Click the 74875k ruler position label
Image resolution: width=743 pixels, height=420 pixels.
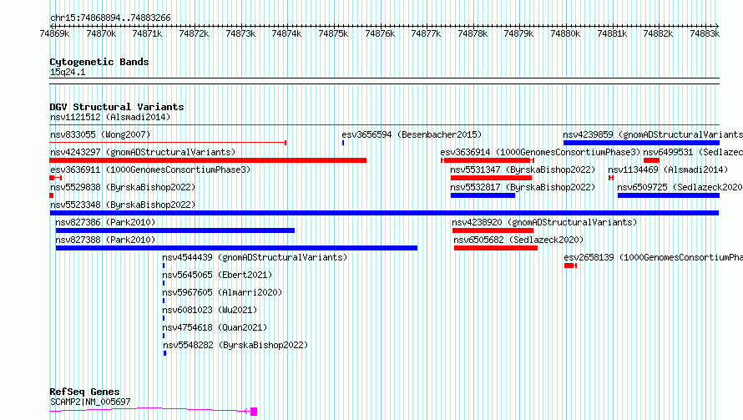click(333, 33)
